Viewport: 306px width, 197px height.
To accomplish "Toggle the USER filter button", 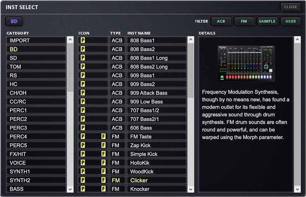I will 290,21.
